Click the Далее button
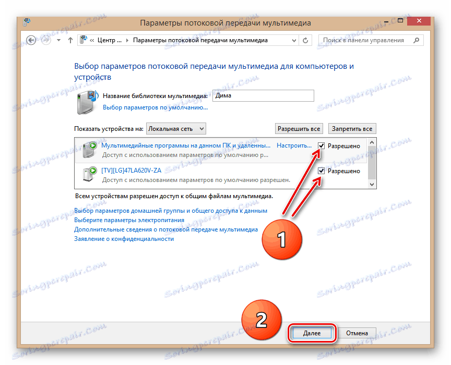Screen dimensions: 451x365 312,333
